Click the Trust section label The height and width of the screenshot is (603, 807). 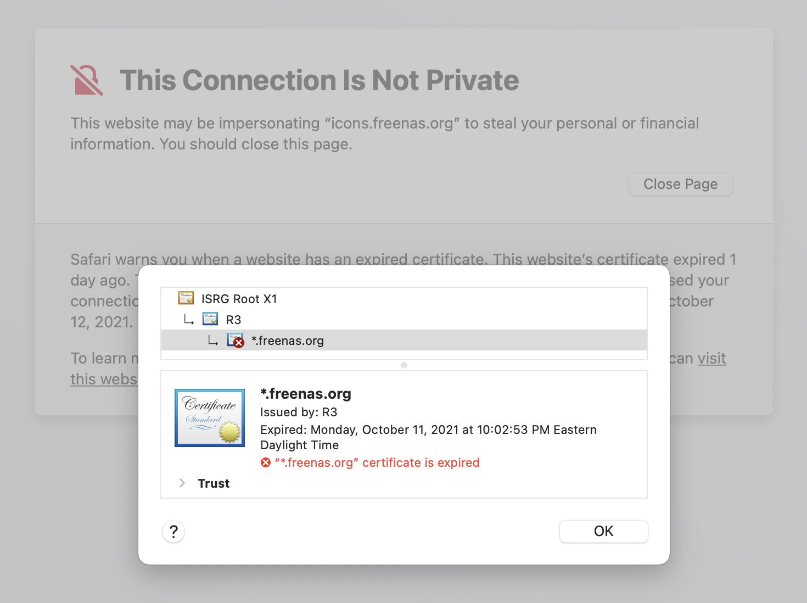[x=214, y=483]
